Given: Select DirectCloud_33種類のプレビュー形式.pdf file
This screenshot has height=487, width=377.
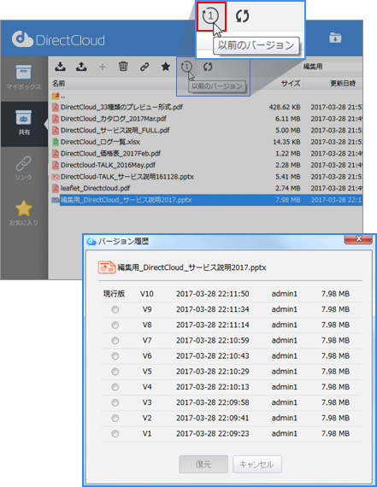Looking at the screenshot, I should point(121,107).
